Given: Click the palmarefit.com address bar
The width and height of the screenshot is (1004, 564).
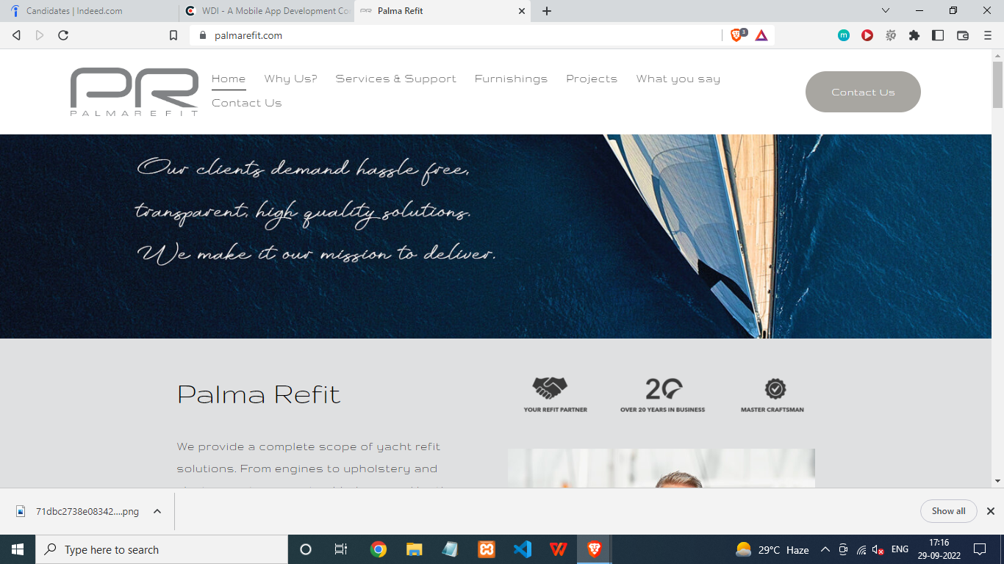Looking at the screenshot, I should click(x=456, y=35).
